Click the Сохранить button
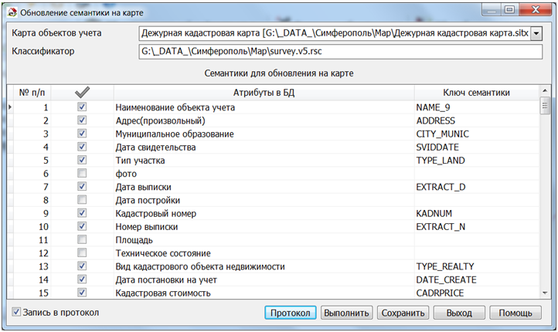Screen dimensions: 558x332 point(402,313)
